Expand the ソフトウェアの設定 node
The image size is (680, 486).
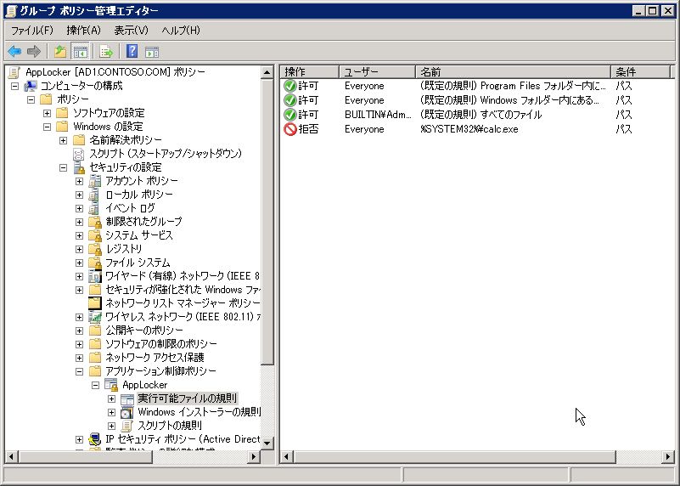47,113
